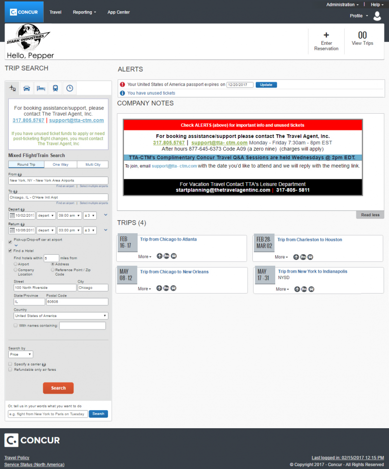Open the Reporting menu
Viewport: 389px width, 469px height.
pyautogui.click(x=85, y=12)
